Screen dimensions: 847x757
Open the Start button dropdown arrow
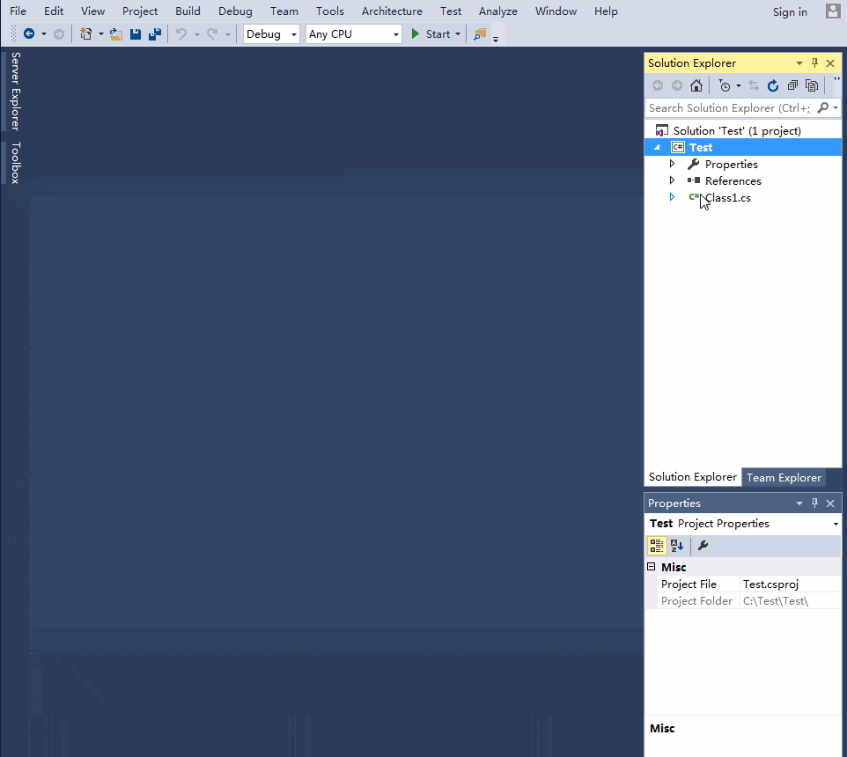(x=458, y=34)
